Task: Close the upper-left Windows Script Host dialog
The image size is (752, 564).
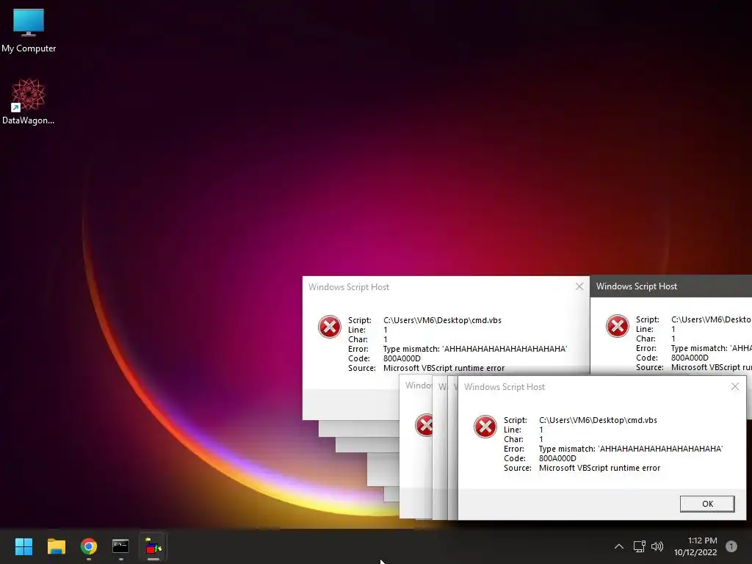Action: (x=579, y=287)
